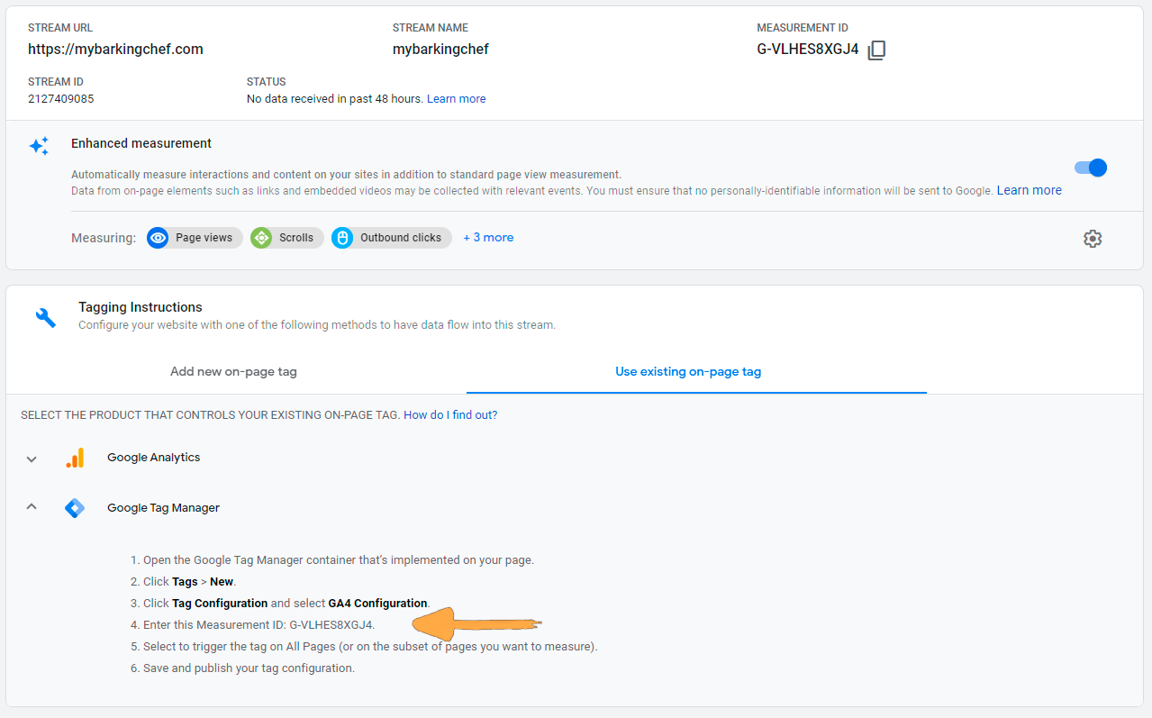Screen dimensions: 1152x718
Task: Click step 6 Save and publish text
Action: 249,668
